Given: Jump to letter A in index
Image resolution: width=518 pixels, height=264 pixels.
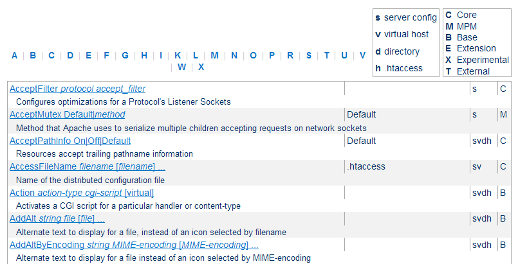Looking at the screenshot, I should [14, 55].
